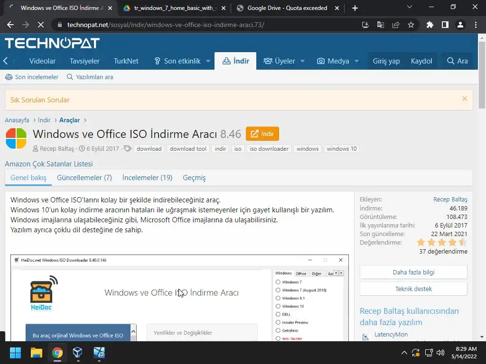
Task: Open the Sık Sorulan Sorular link
Action: [x=40, y=100]
